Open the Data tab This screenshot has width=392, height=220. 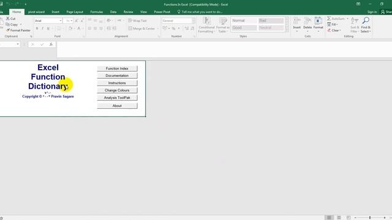tap(113, 12)
